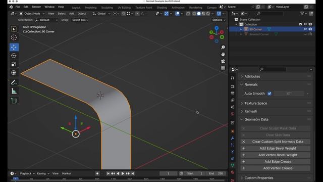Open the Window menu
The height and width of the screenshot is (182, 323).
(49, 7)
